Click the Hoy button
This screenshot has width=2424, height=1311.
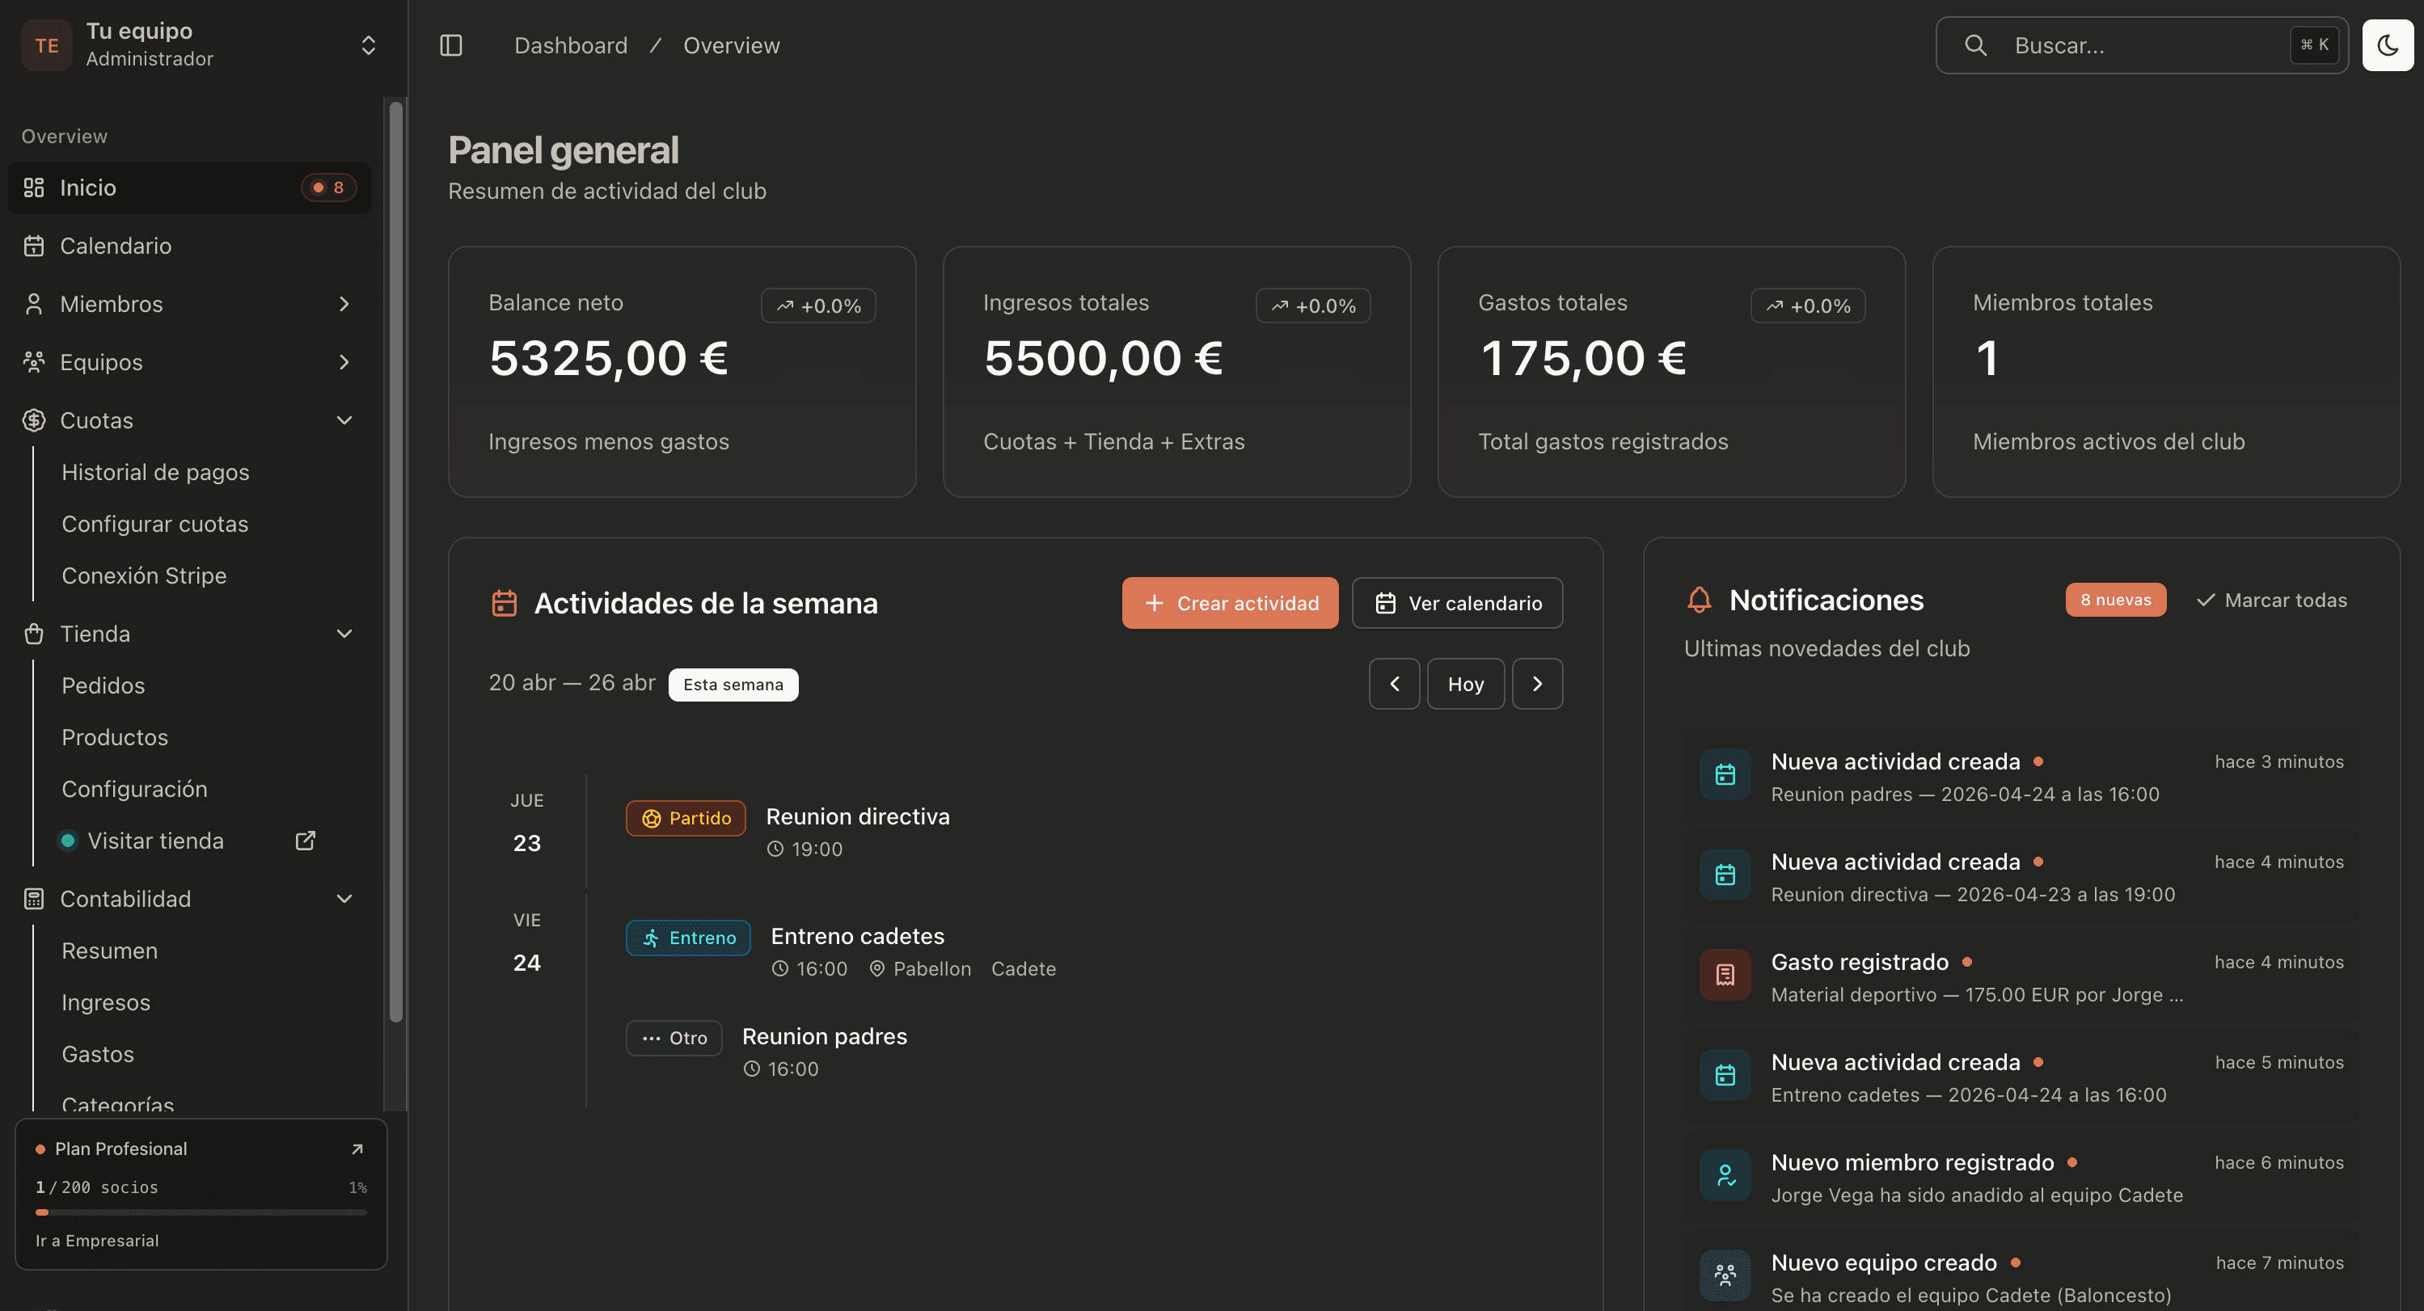pos(1466,684)
